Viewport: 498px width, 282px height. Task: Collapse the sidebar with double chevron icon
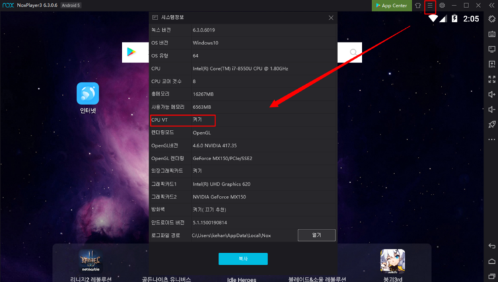(x=491, y=5)
